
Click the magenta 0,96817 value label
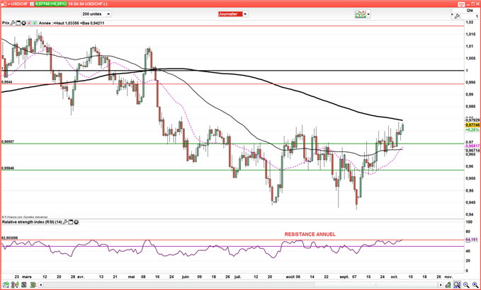pos(472,146)
